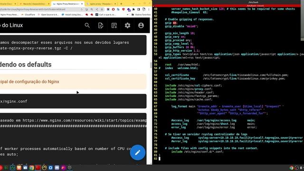Click the 'x/nginx.conf' code block text
Viewport: 304px width, 171px height.
[x=14, y=101]
